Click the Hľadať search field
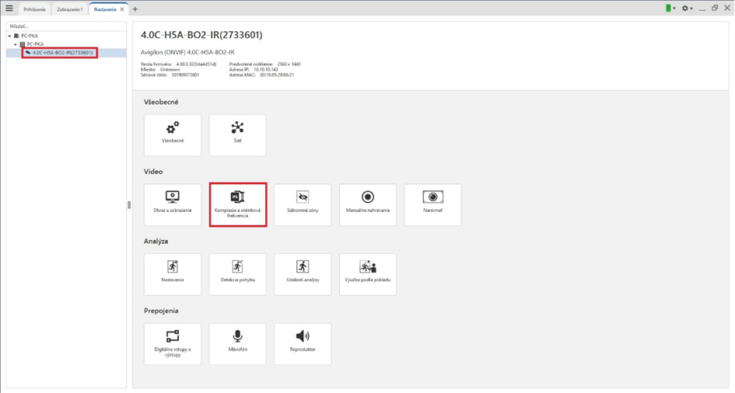This screenshot has width=735, height=393. [65, 26]
